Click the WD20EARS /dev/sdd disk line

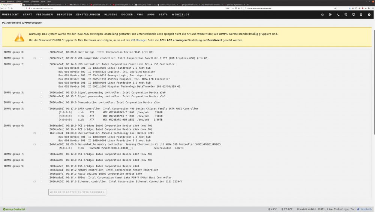111,120
